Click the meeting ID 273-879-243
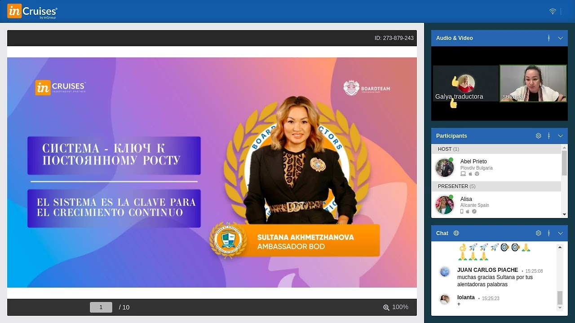Viewport: 575px width, 323px height. (x=394, y=38)
